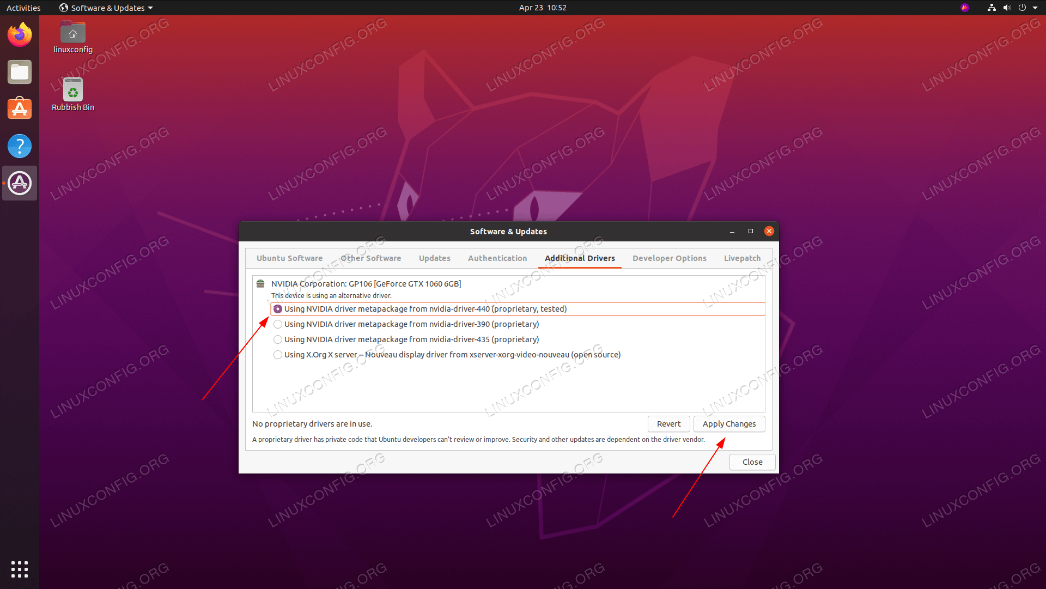Click the Revert button
1046x589 pixels.
coord(668,424)
